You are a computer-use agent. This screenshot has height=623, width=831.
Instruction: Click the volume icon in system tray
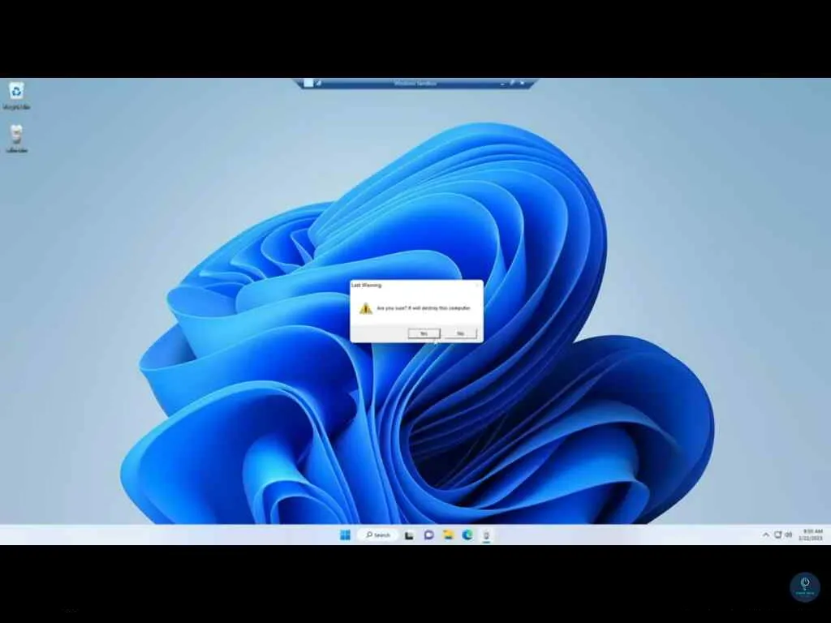789,535
